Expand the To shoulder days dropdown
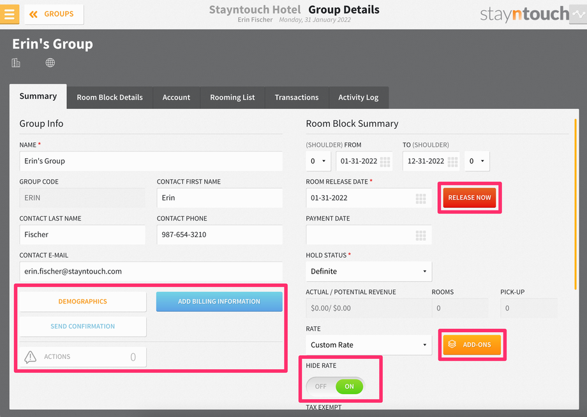The width and height of the screenshot is (587, 417). click(x=477, y=161)
